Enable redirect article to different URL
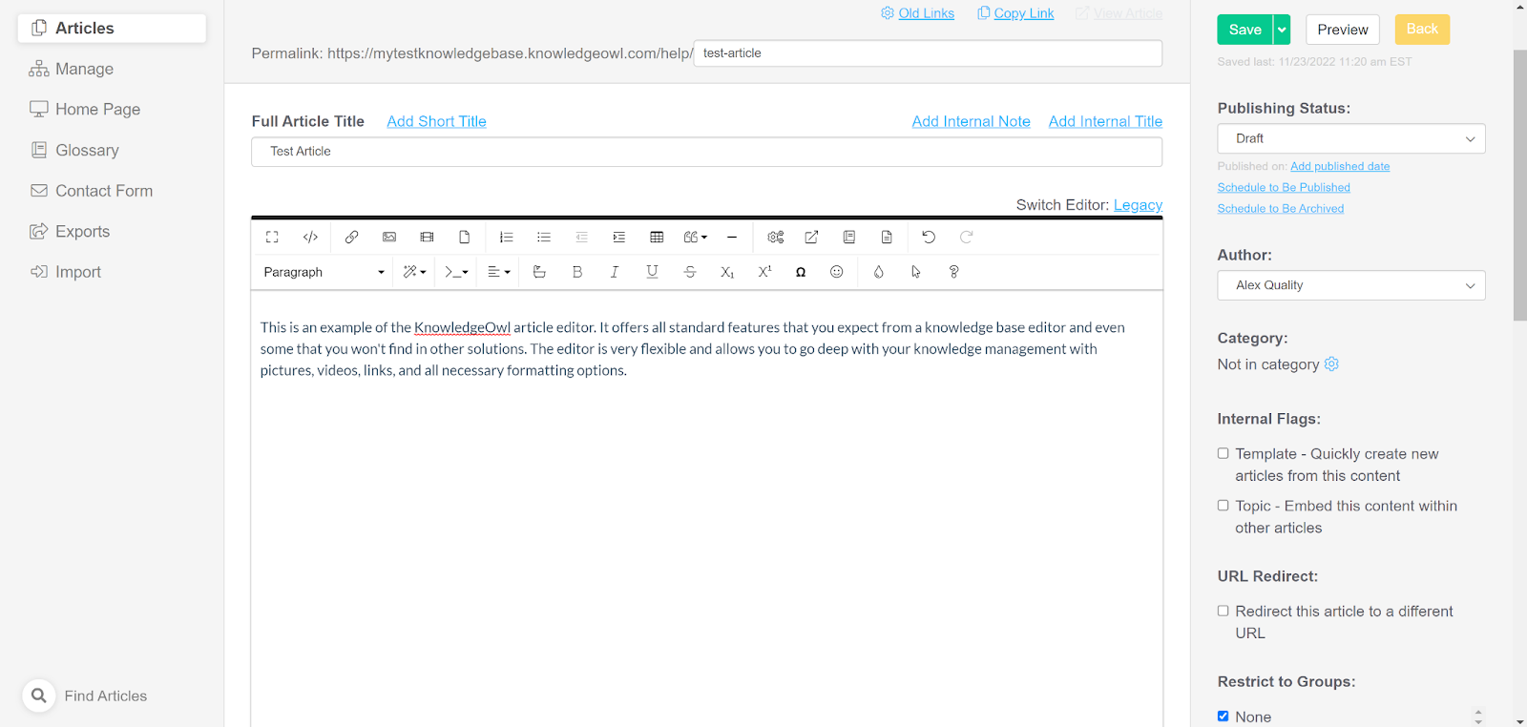The width and height of the screenshot is (1527, 727). [1223, 612]
